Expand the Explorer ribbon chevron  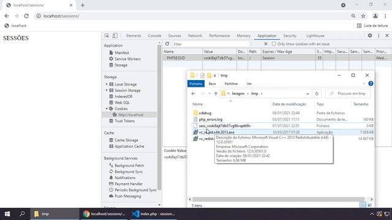click(364, 84)
